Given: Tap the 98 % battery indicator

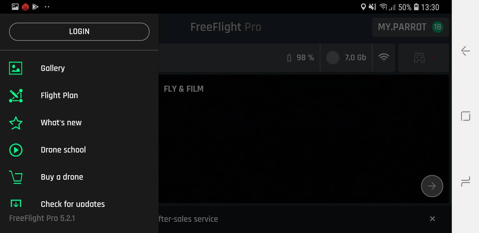Looking at the screenshot, I should pyautogui.click(x=300, y=57).
